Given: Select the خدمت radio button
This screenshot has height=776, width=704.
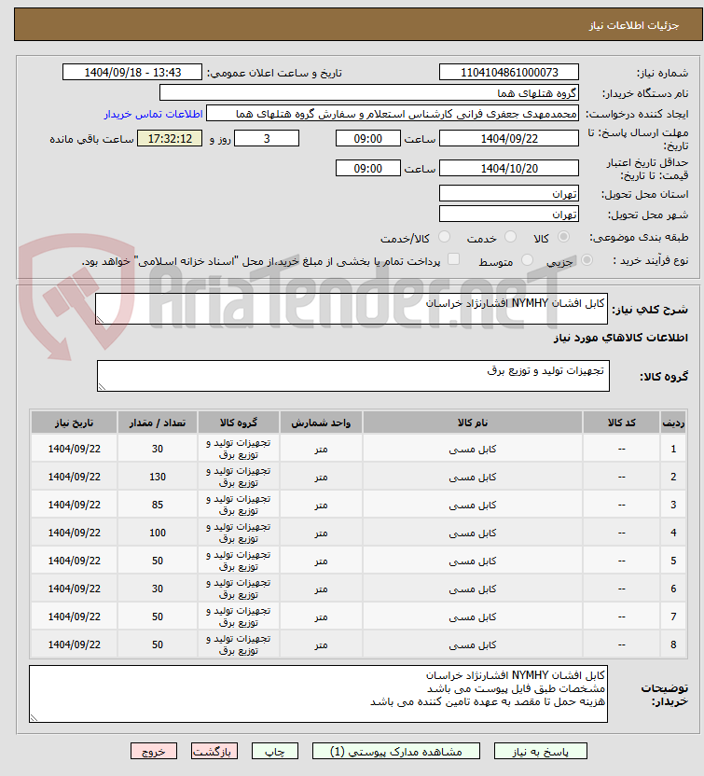Looking at the screenshot, I should coord(510,237).
